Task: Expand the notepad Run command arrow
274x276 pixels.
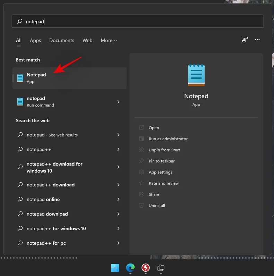Action: coord(118,102)
